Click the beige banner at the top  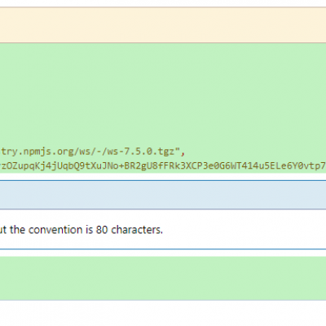click(163, 25)
